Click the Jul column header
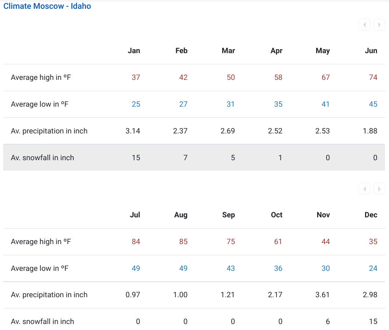Image resolution: width=389 pixels, height=330 pixels. tap(135, 215)
